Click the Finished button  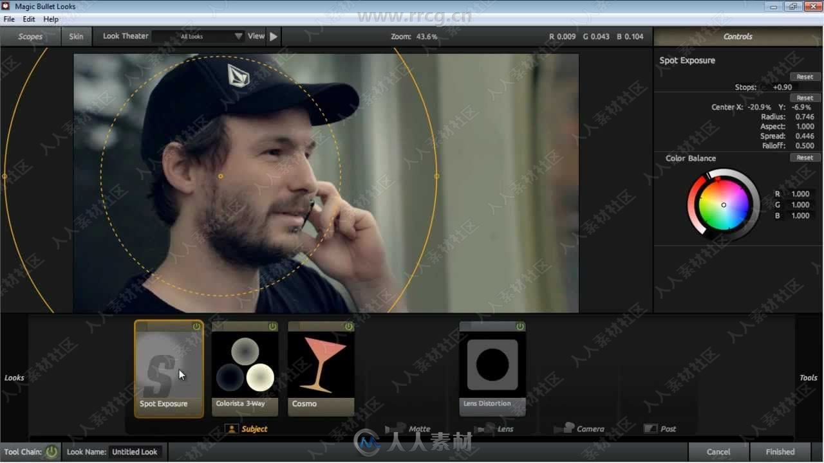pyautogui.click(x=780, y=452)
